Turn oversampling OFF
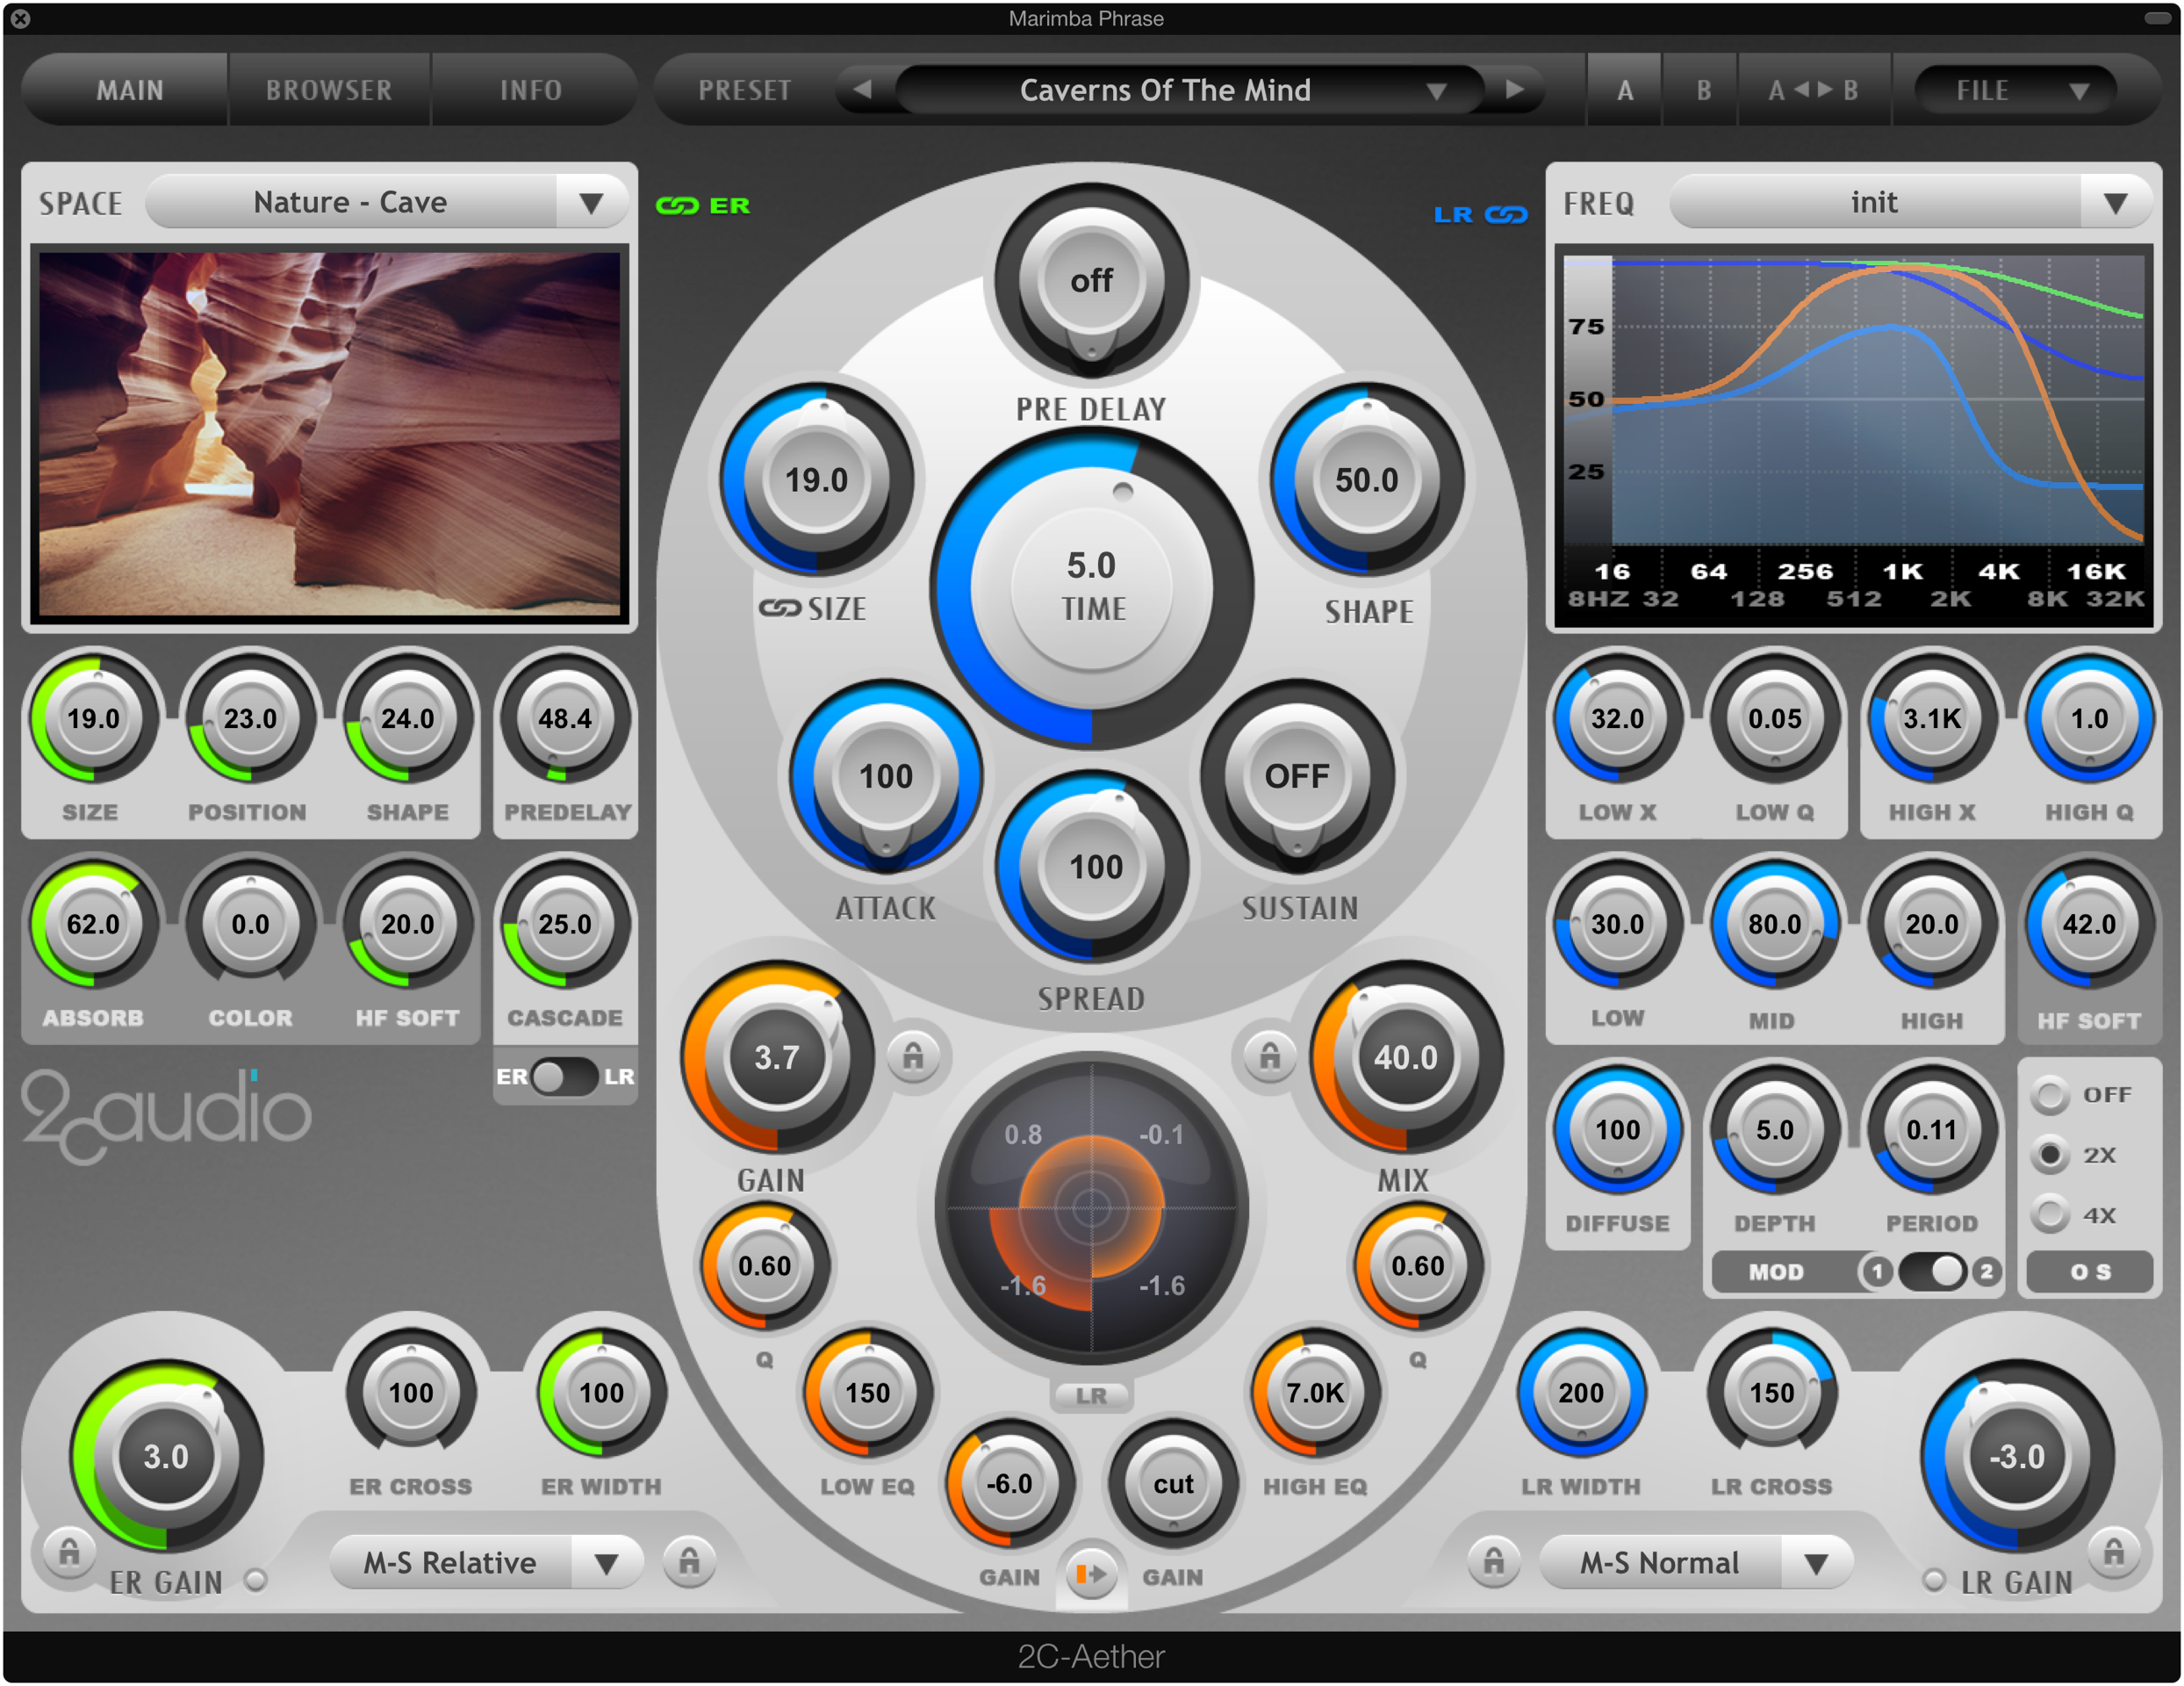Screen dimensions: 2184x1686 coord(2050,1095)
